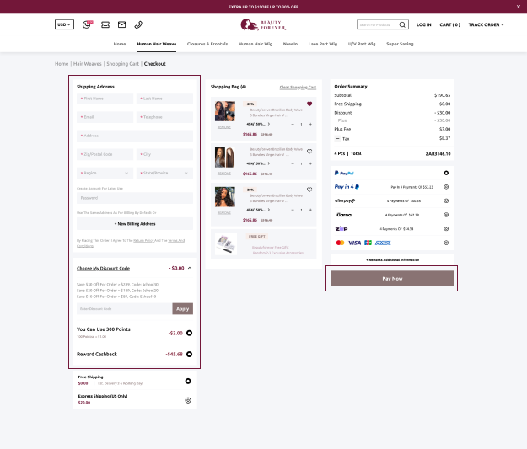Screen dimensions: 527x449
Task: Unfavorite the first item via the filled heart
Action: pyautogui.click(x=309, y=104)
